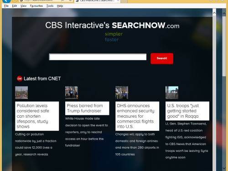Click 'Cutting air pollution nationwide' summary text
The height and width of the screenshot is (171, 228).
36,145
